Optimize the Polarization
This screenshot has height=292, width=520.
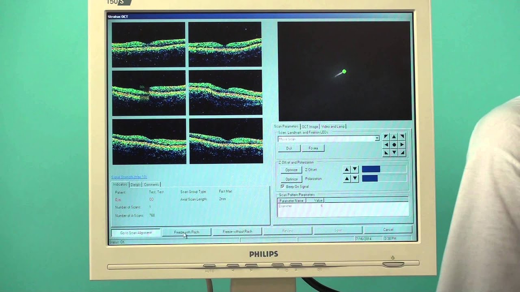[x=291, y=179]
